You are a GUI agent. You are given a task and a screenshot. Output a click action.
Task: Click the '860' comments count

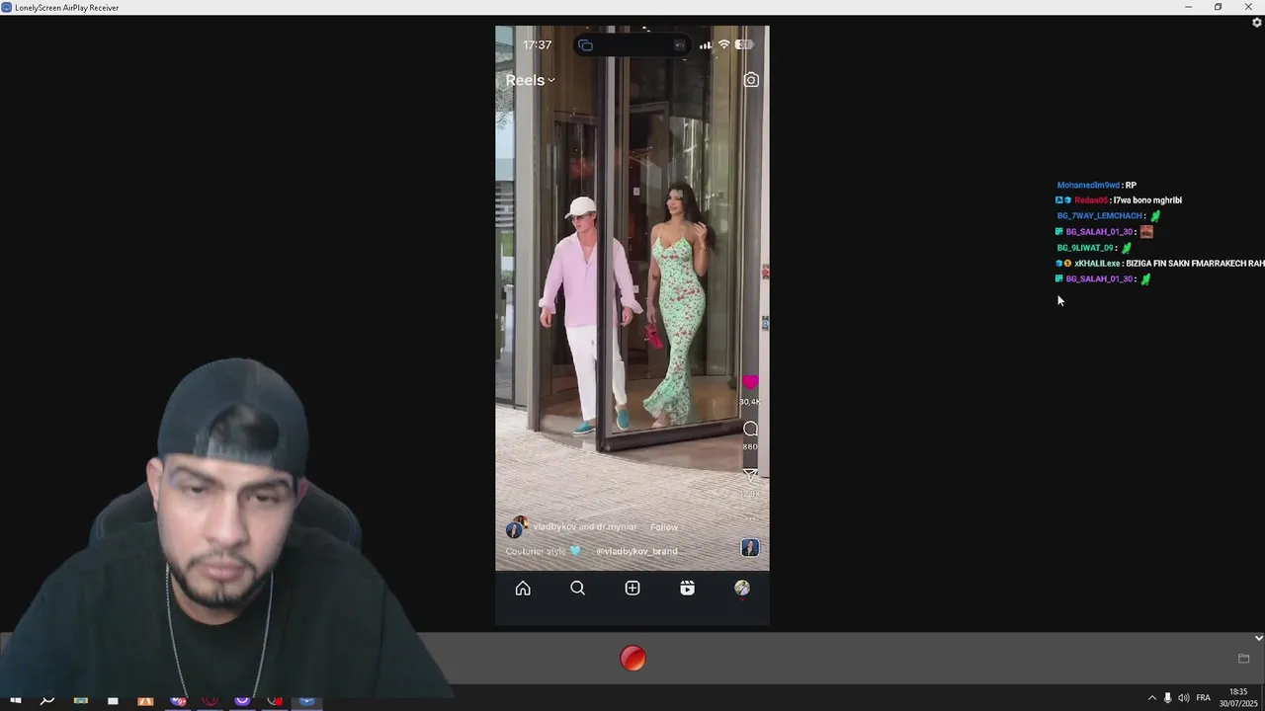[750, 447]
